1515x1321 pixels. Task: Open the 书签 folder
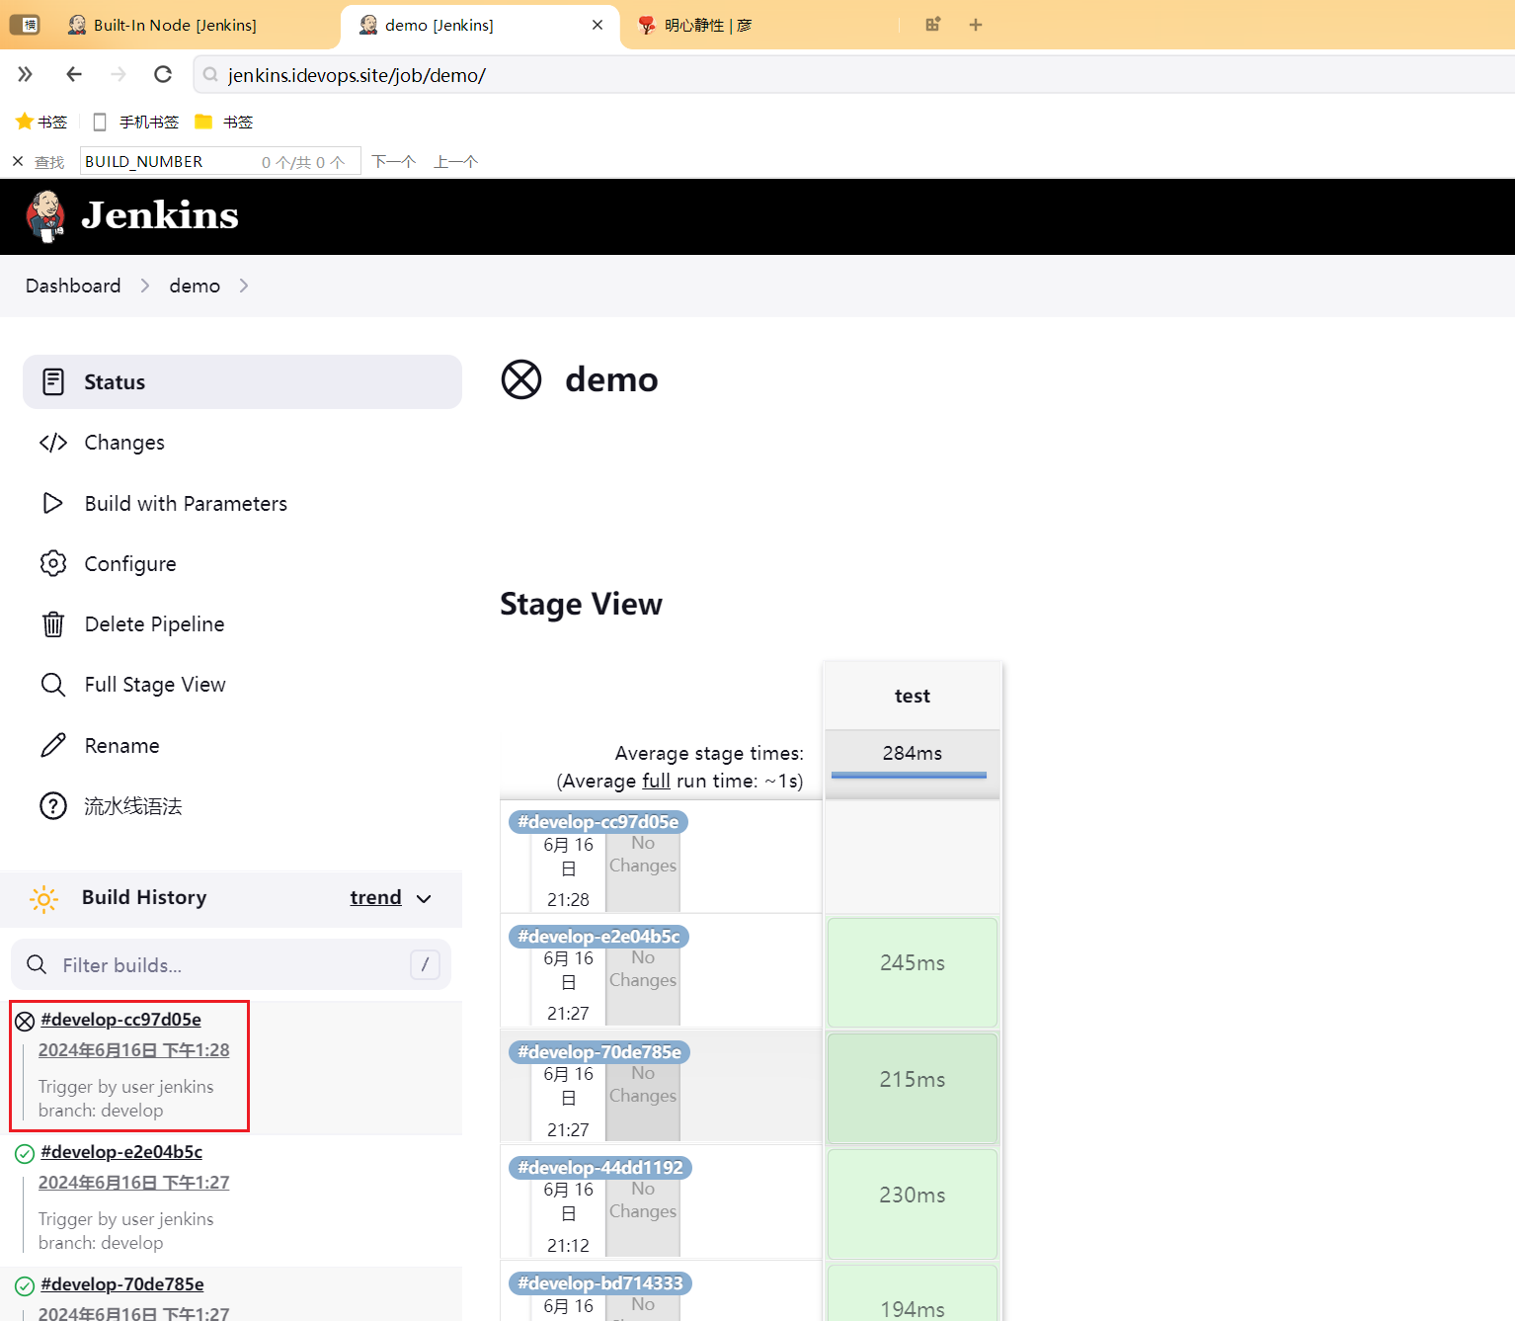(x=224, y=122)
